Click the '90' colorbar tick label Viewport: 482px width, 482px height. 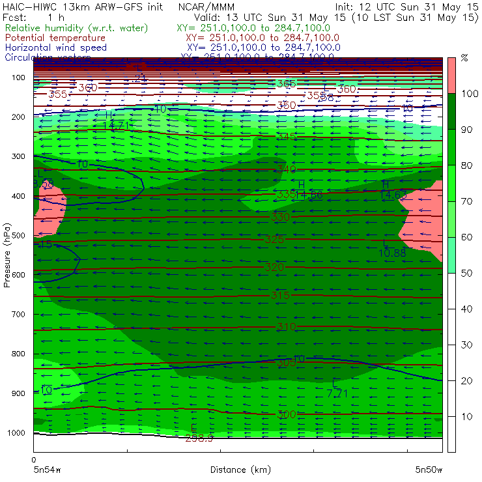466,130
